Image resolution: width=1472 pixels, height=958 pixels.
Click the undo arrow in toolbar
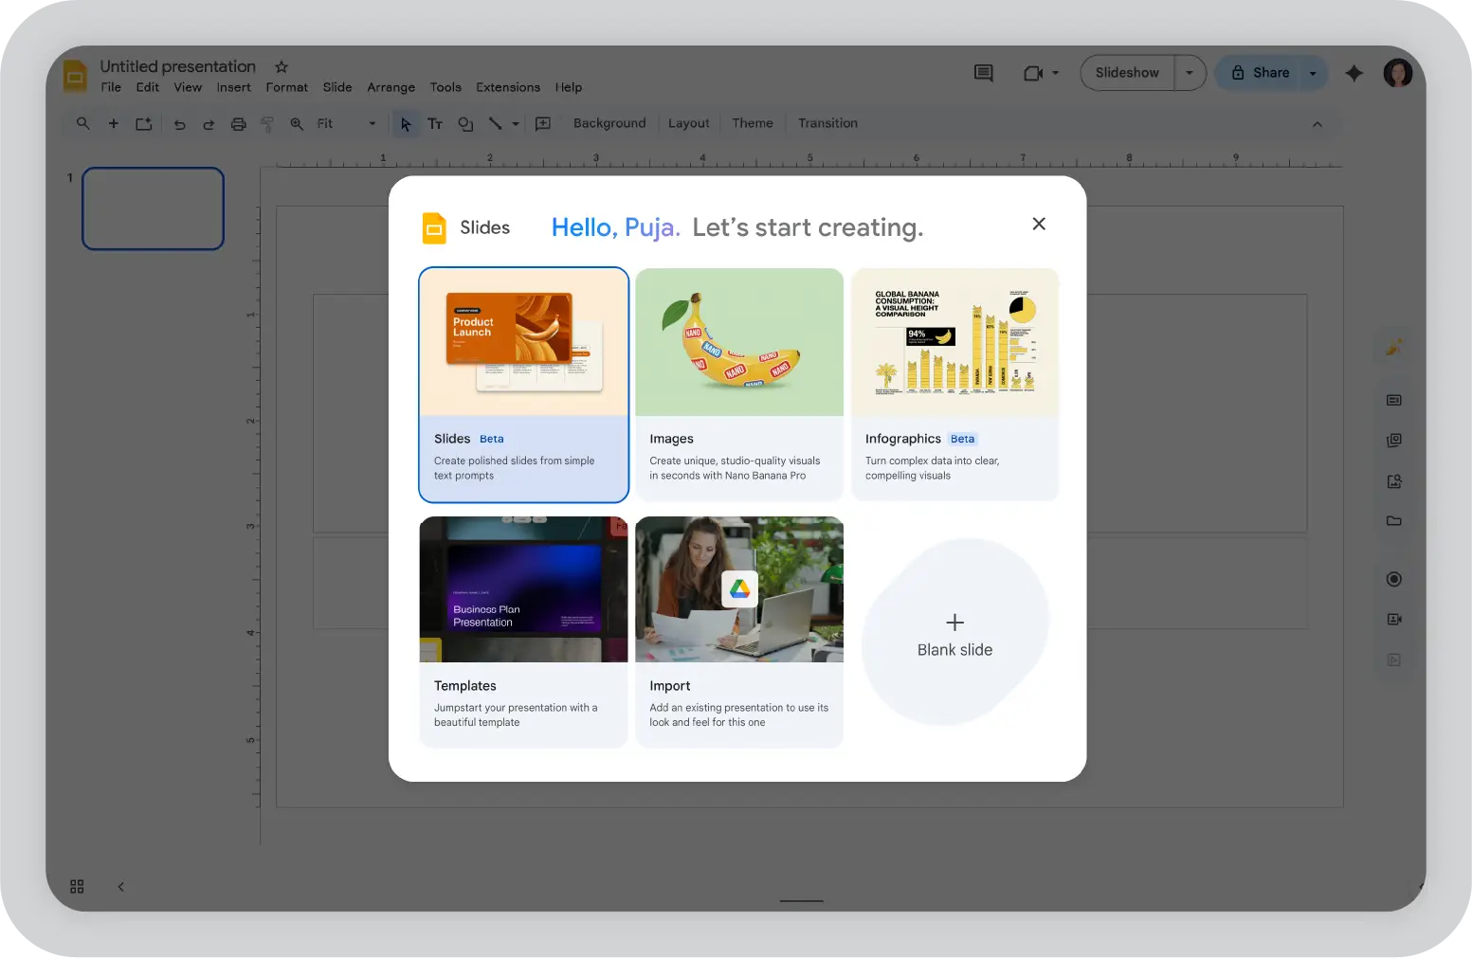tap(179, 124)
